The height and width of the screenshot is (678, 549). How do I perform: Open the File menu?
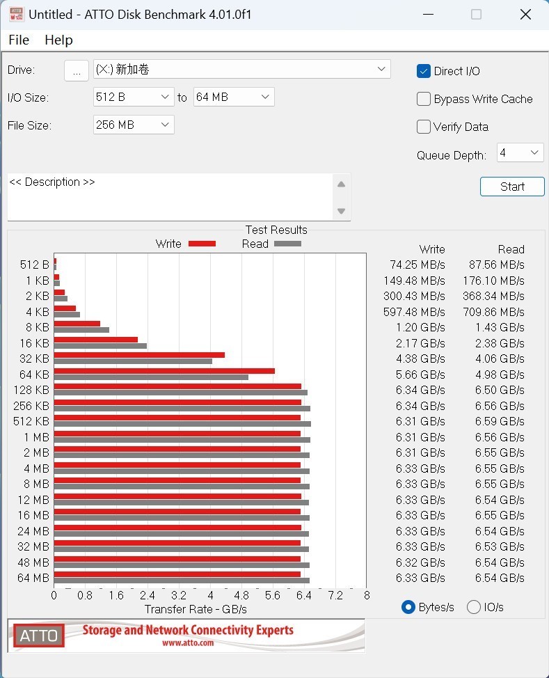(19, 40)
